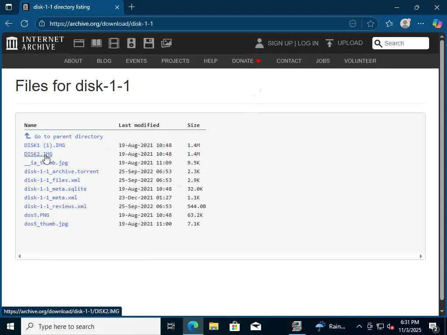Open Mail from the taskbar
Image resolution: width=447 pixels, height=335 pixels.
[x=256, y=326]
